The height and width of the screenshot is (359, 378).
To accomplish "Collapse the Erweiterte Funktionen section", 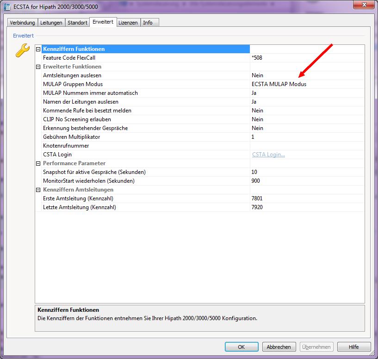I will click(38, 67).
